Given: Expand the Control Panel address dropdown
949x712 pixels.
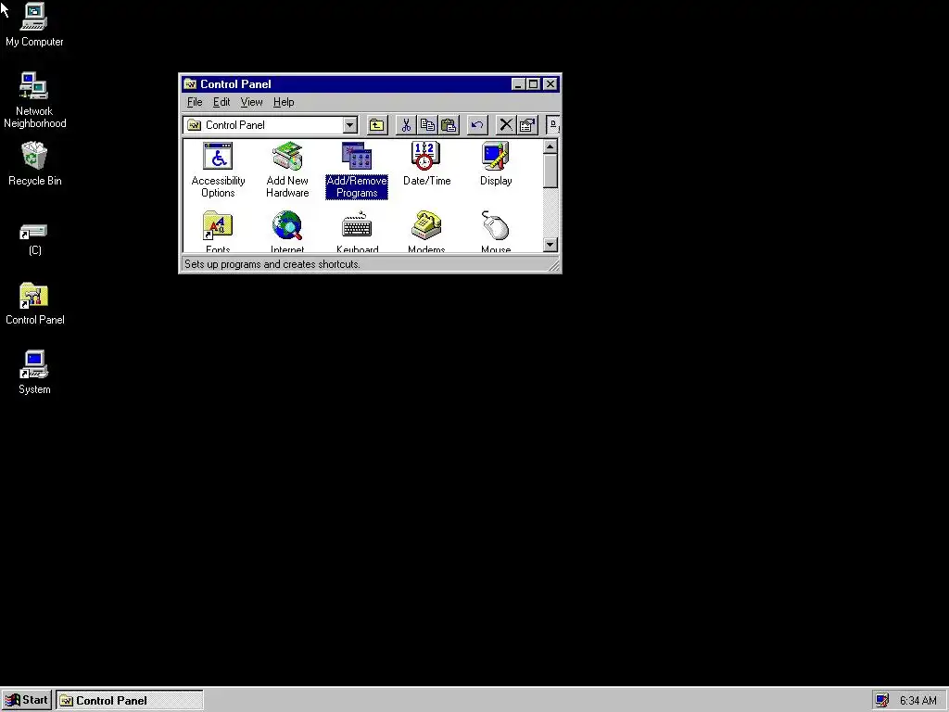Looking at the screenshot, I should (x=349, y=125).
